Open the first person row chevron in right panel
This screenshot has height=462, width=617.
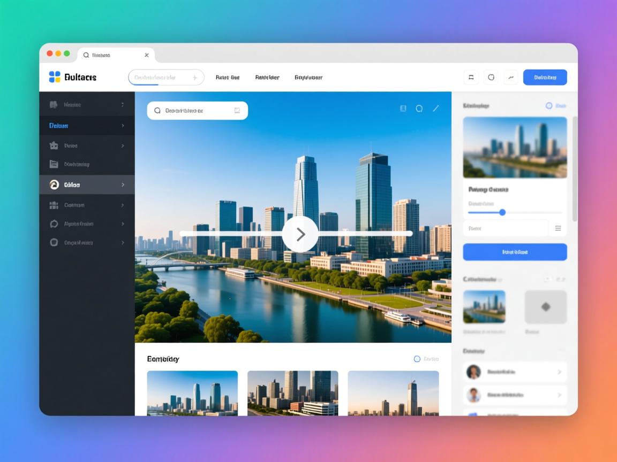[x=559, y=372]
